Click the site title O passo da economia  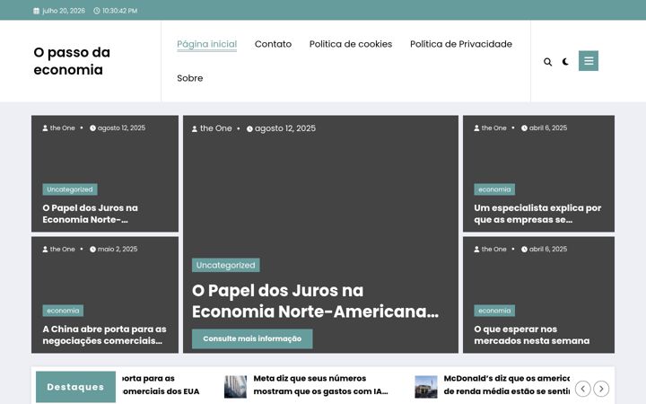(72, 61)
